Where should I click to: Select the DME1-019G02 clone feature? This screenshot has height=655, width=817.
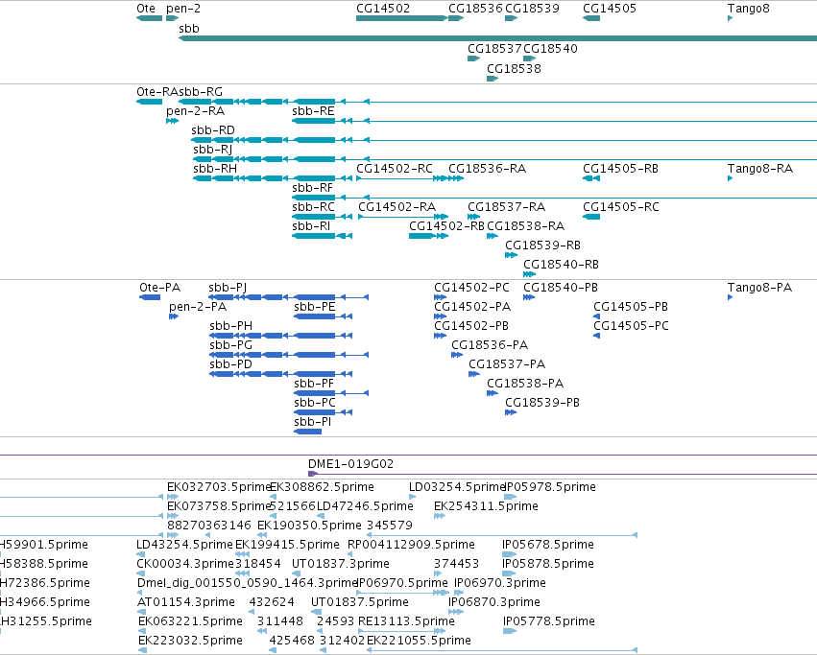click(563, 474)
